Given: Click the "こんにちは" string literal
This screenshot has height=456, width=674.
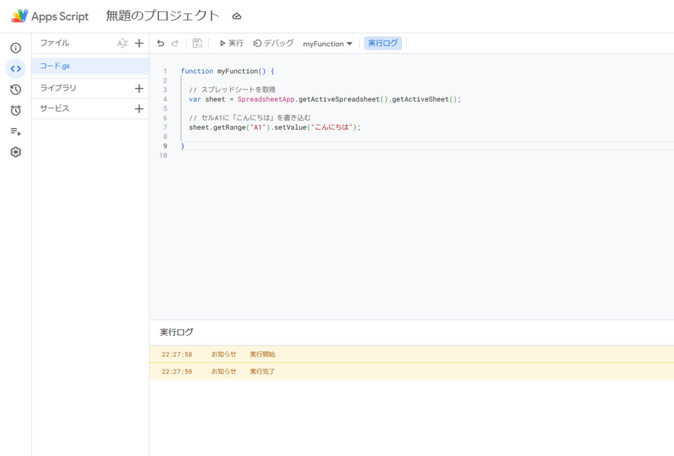Looking at the screenshot, I should tap(331, 127).
